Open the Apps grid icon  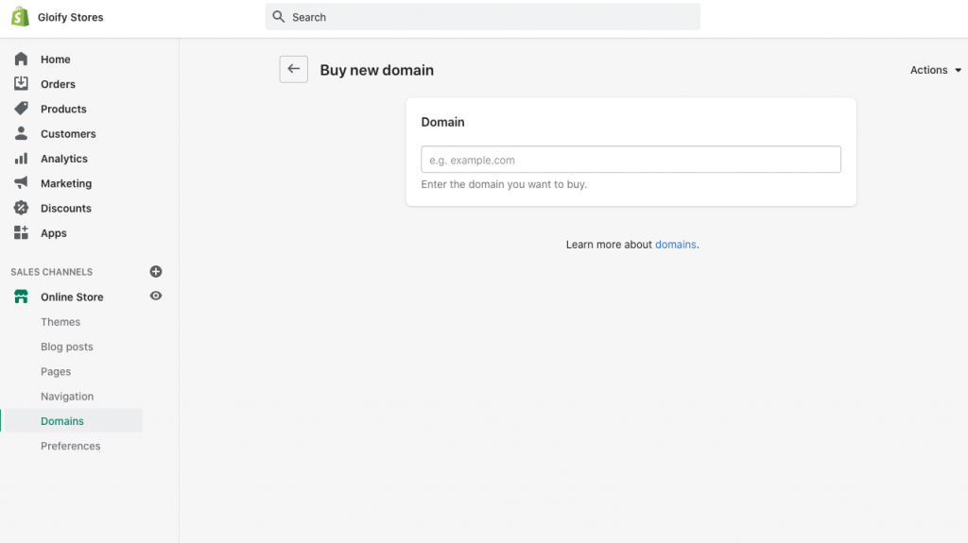tap(21, 232)
